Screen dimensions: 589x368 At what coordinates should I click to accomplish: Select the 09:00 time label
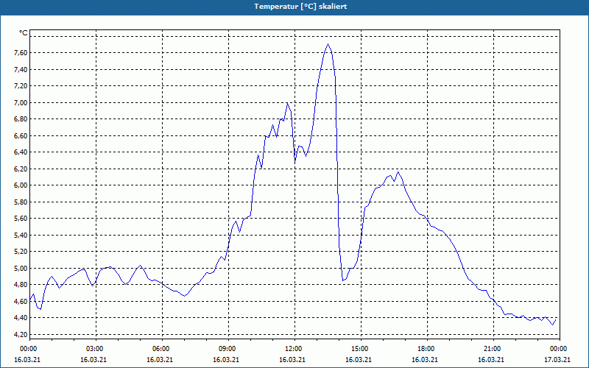228,349
